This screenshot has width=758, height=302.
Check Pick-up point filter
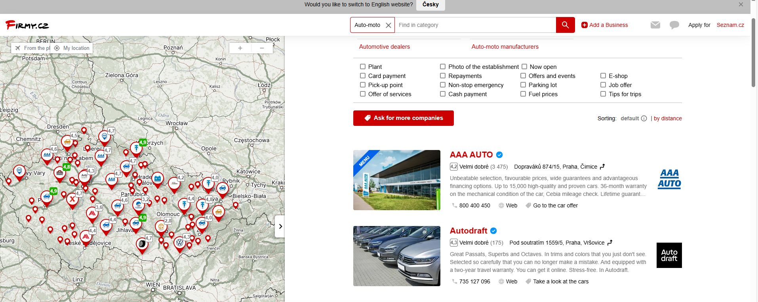[x=363, y=85]
